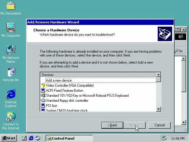
Task: Close the Control Panel window behind
Action: tap(184, 30)
